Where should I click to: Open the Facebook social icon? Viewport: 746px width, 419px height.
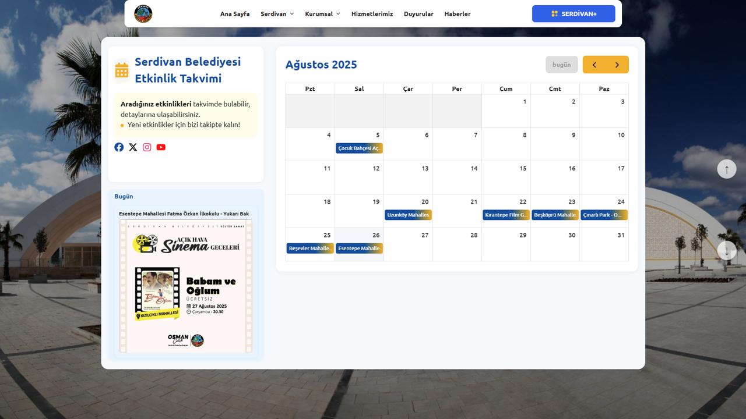coord(119,147)
